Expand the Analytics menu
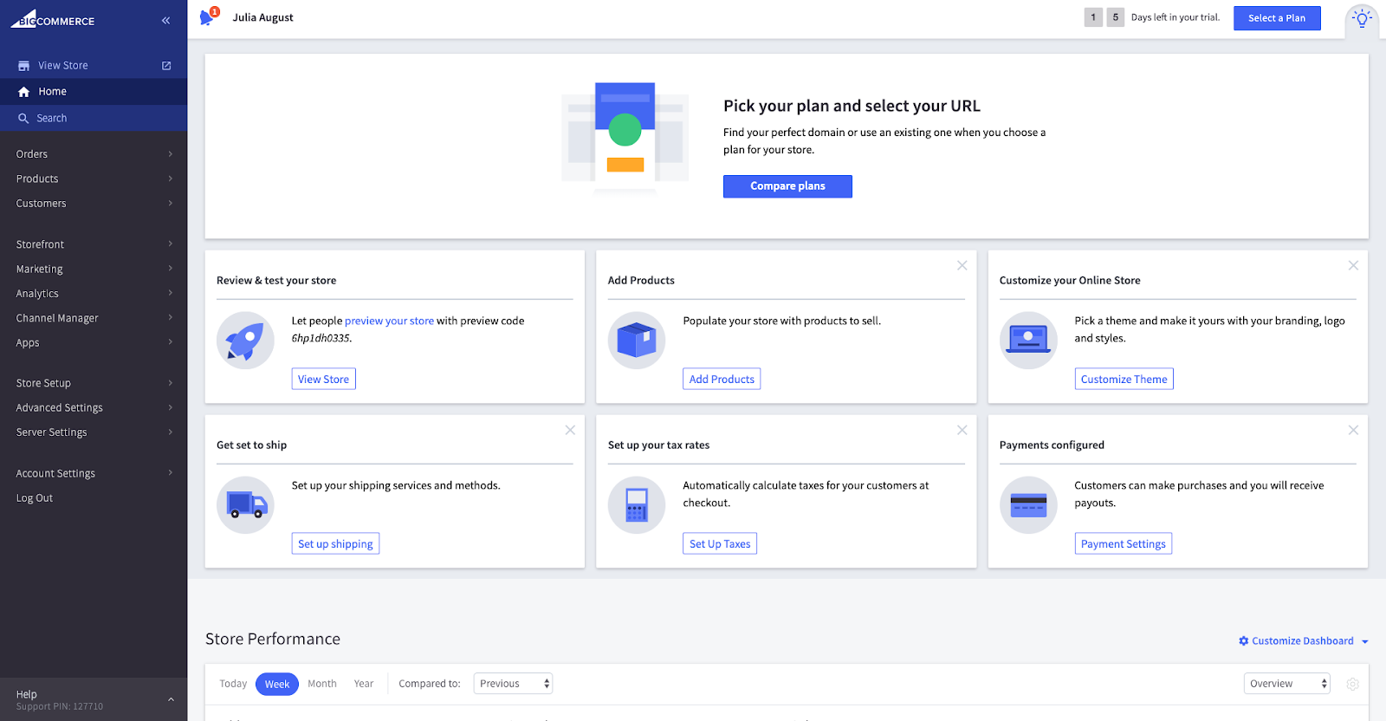Image resolution: width=1386 pixels, height=721 pixels. coord(94,294)
